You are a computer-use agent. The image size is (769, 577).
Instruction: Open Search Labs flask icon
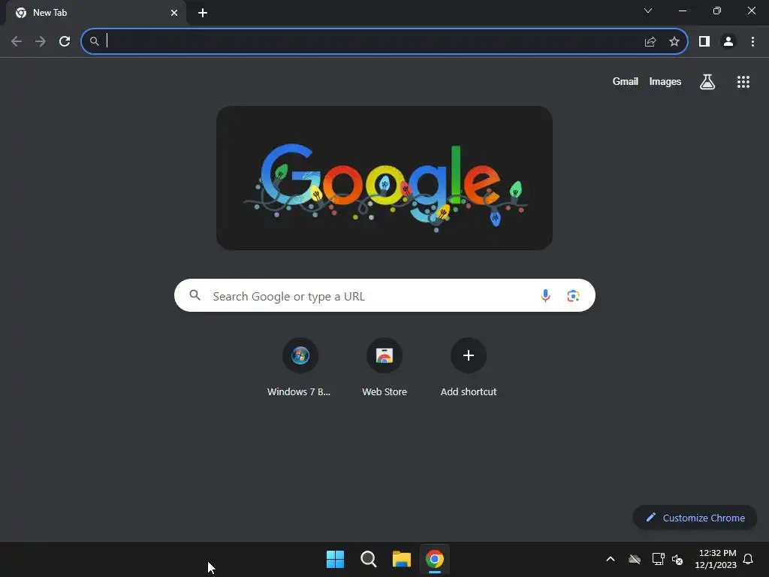(x=707, y=82)
